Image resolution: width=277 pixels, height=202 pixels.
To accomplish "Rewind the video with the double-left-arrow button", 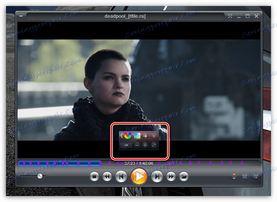I will pos(107,176).
